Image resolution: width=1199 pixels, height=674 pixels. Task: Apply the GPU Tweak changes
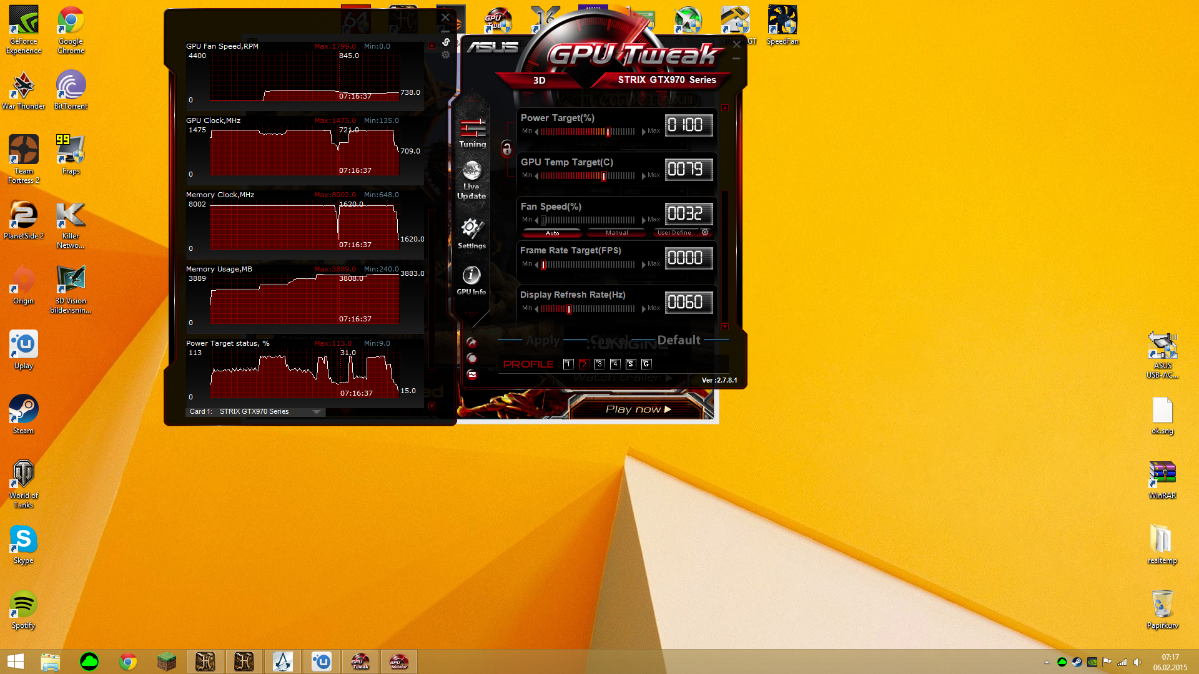click(x=543, y=340)
